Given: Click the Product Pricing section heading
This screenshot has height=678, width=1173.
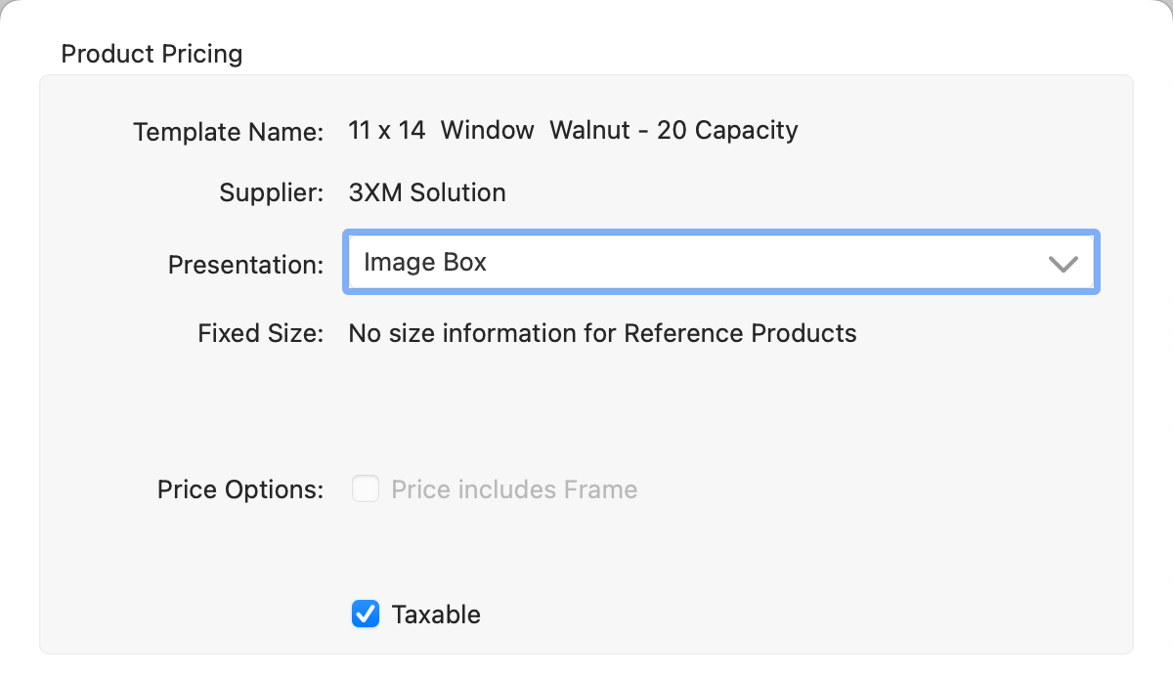Looking at the screenshot, I should point(152,53).
